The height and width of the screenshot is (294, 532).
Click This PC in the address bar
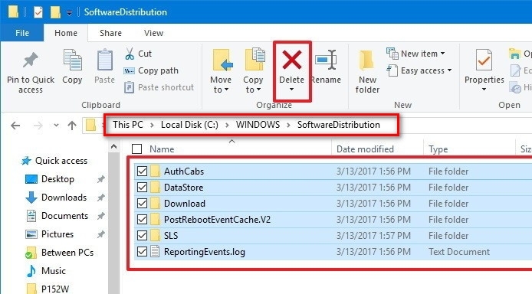coord(128,125)
